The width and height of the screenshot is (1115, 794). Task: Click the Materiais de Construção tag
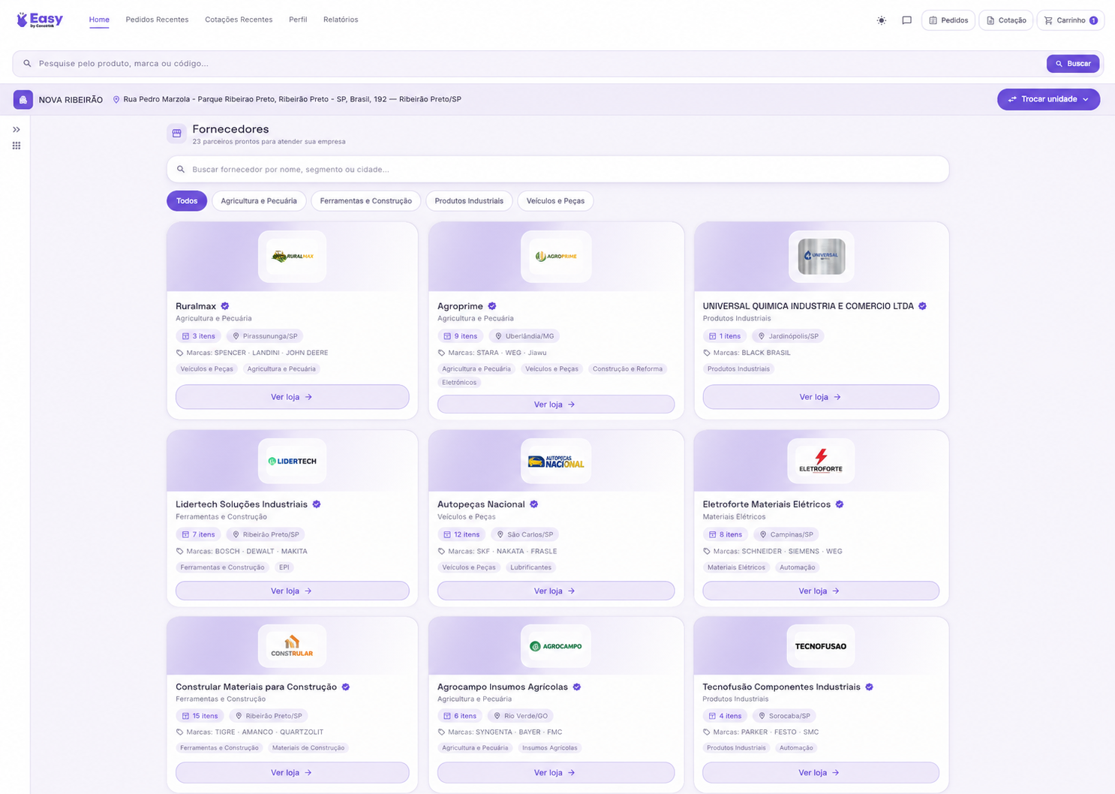(x=308, y=748)
